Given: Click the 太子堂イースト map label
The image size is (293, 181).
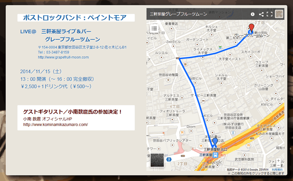Looking at the screenshot, I should 230,59.
